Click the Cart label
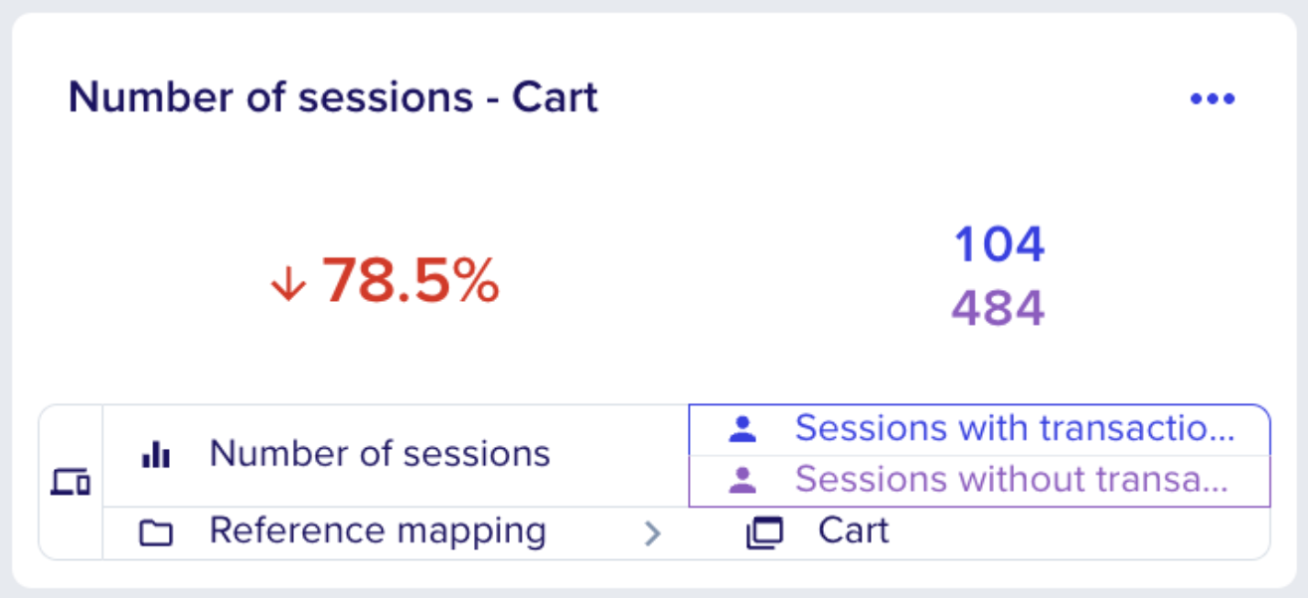The height and width of the screenshot is (598, 1308). (854, 530)
